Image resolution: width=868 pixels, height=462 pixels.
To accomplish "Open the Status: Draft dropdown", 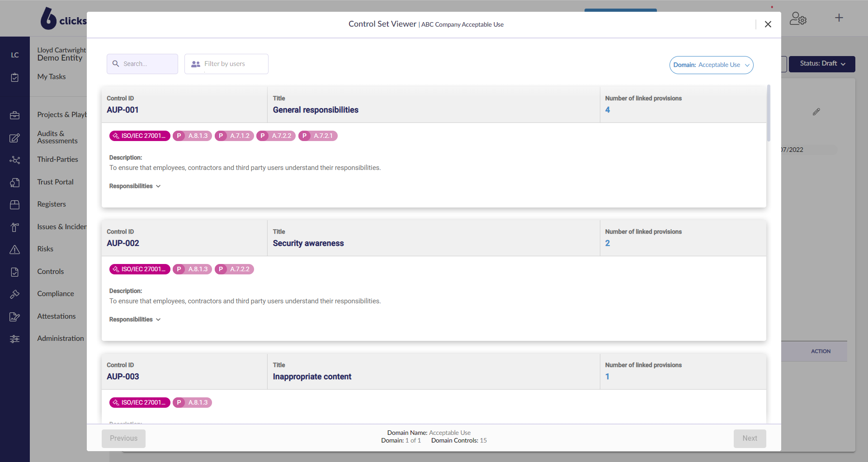I will pos(822,64).
